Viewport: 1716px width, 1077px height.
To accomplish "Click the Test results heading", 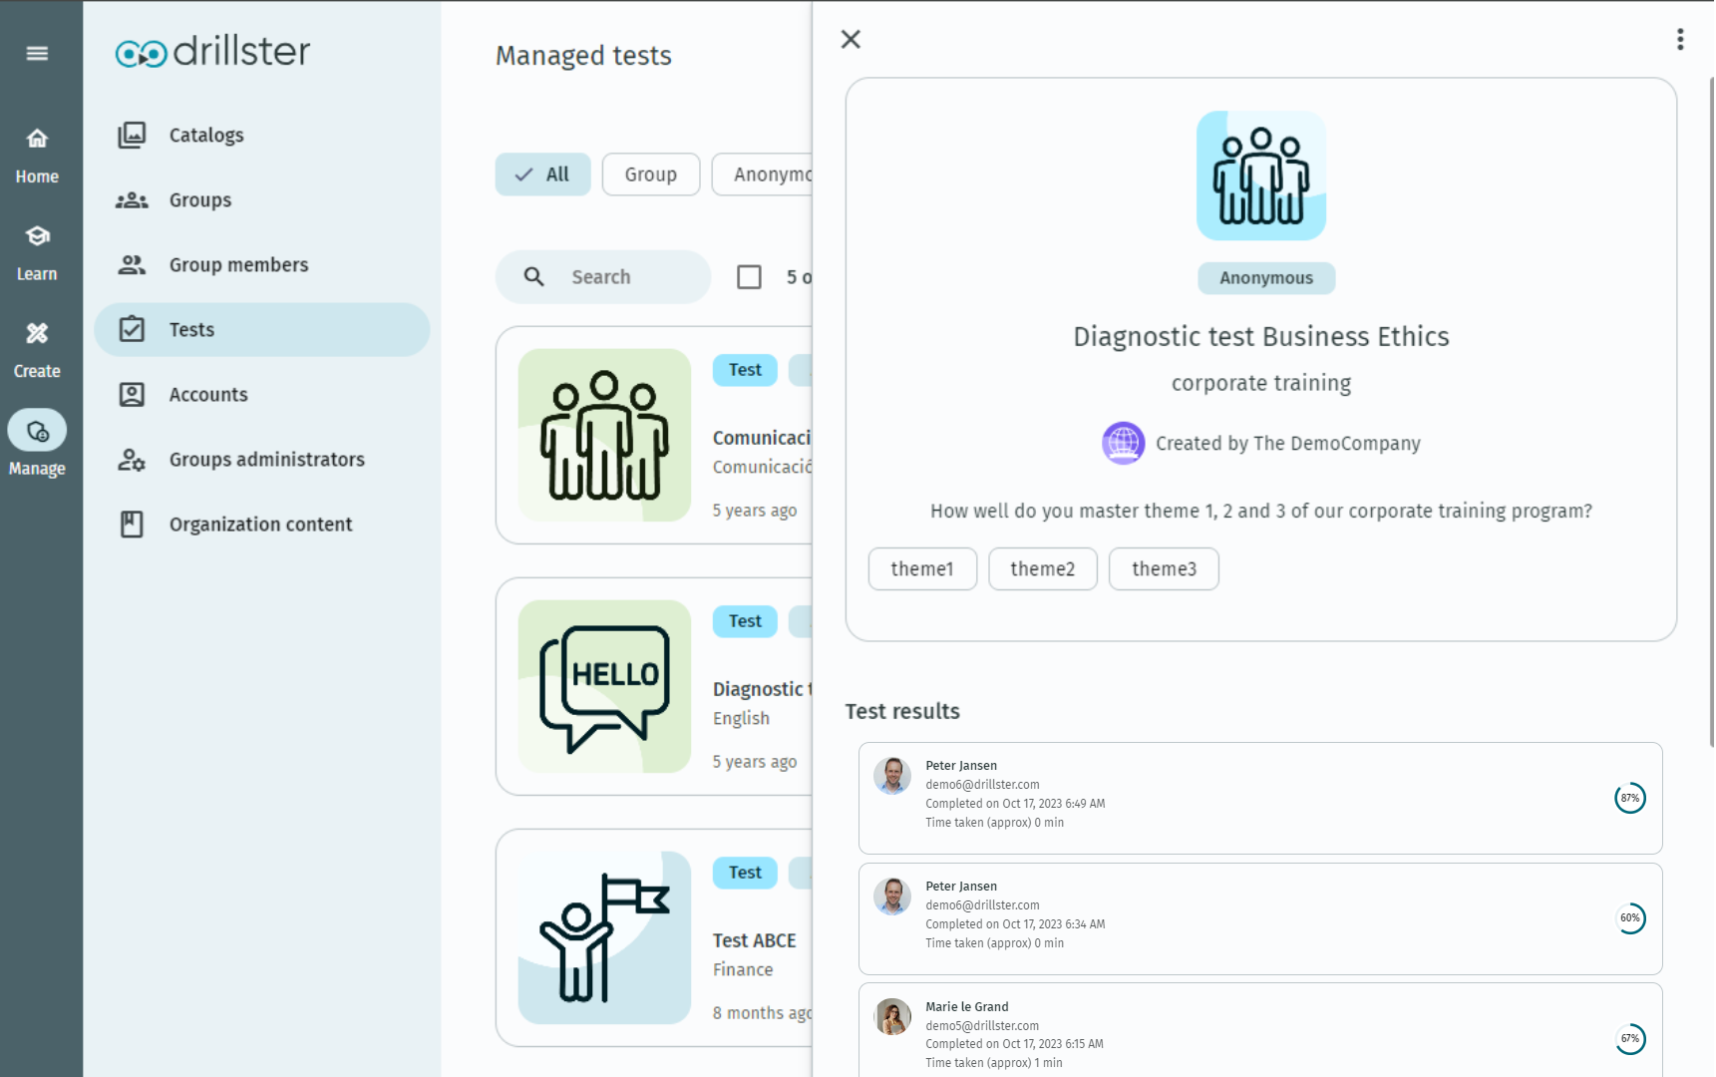I will pyautogui.click(x=902, y=711).
